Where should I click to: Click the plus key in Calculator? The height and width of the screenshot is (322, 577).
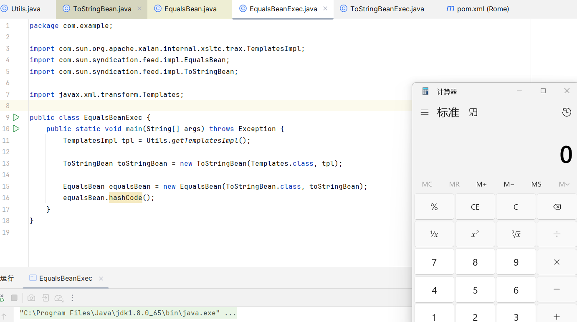557,314
